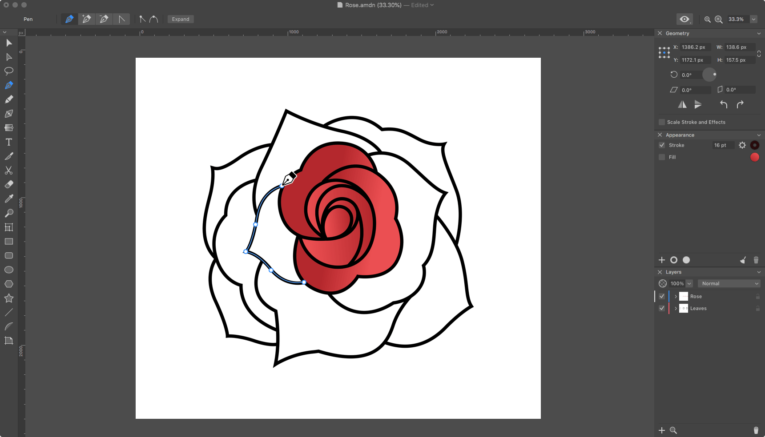
Task: Hide the Leaves layer
Action: 662,308
